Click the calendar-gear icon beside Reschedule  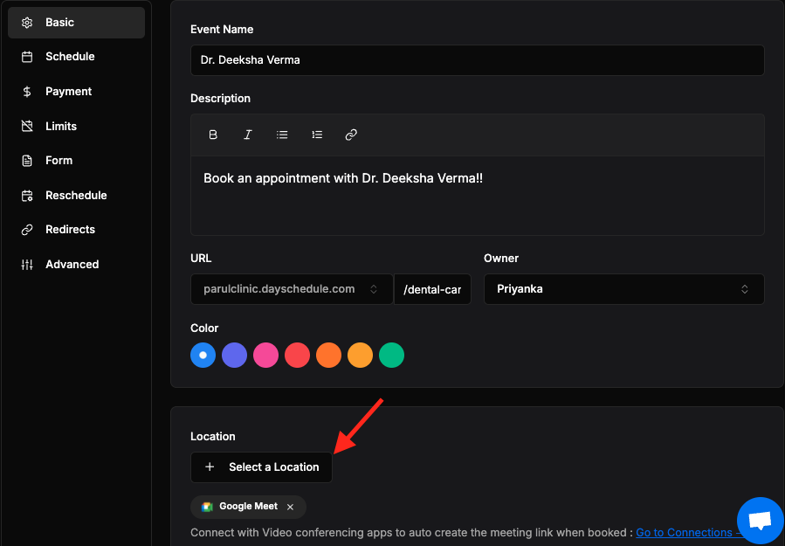pos(27,196)
